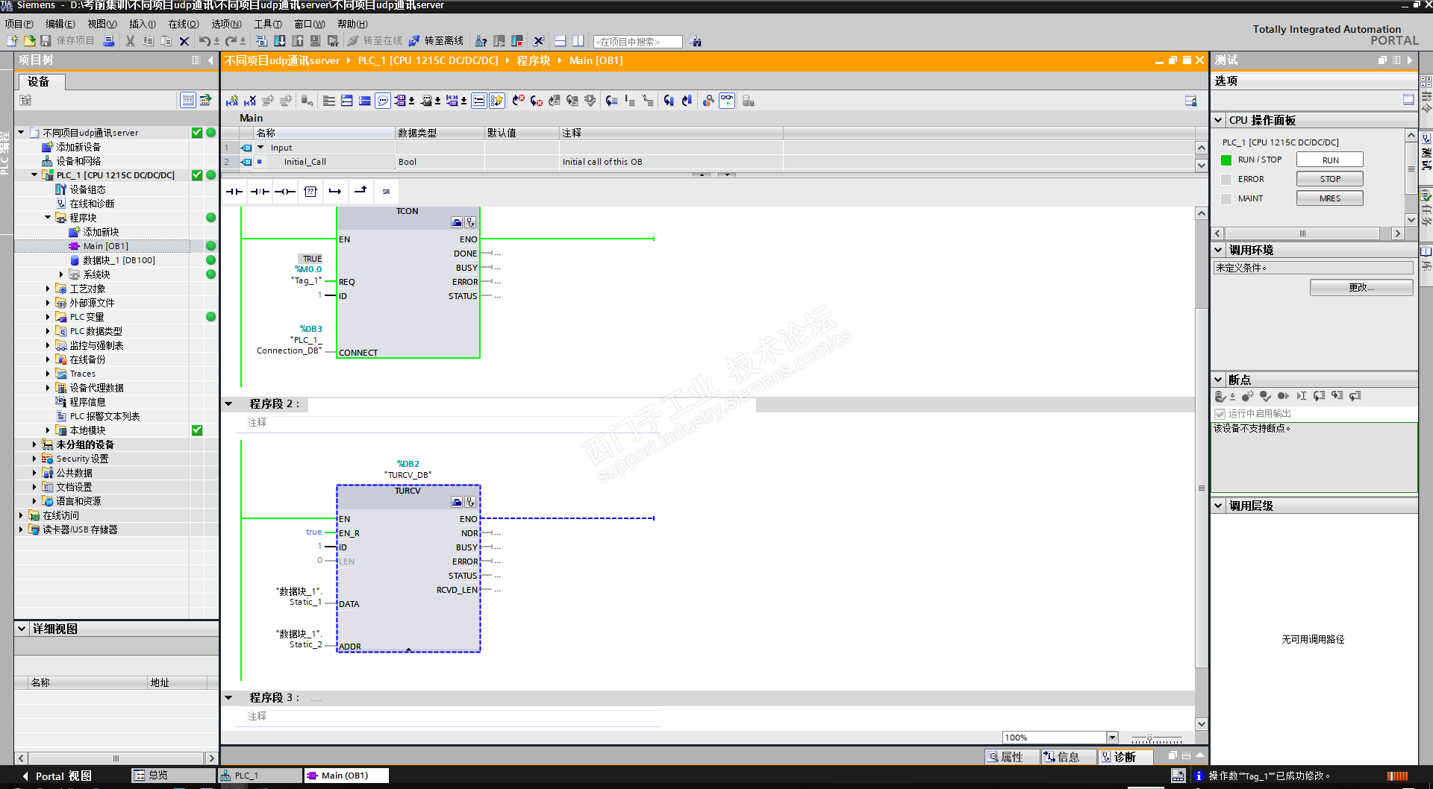Toggle monitoring on/off glasses icon

(727, 101)
